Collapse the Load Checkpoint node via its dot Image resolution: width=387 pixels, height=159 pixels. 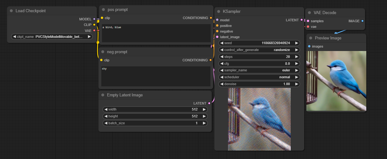coord(11,11)
